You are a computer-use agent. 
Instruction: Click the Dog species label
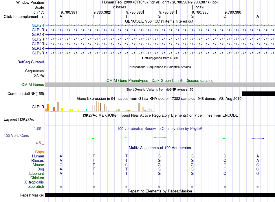tap(41, 169)
